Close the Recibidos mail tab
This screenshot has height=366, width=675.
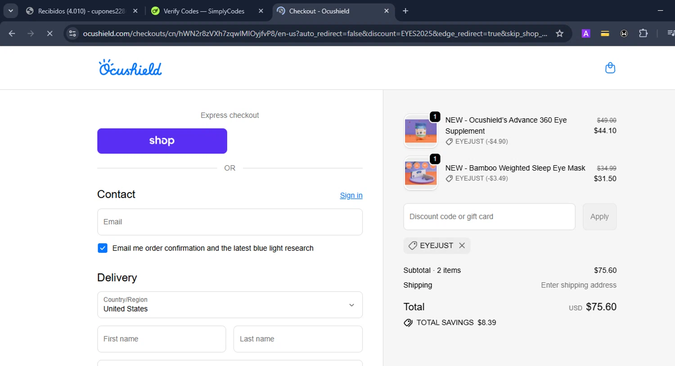point(135,11)
